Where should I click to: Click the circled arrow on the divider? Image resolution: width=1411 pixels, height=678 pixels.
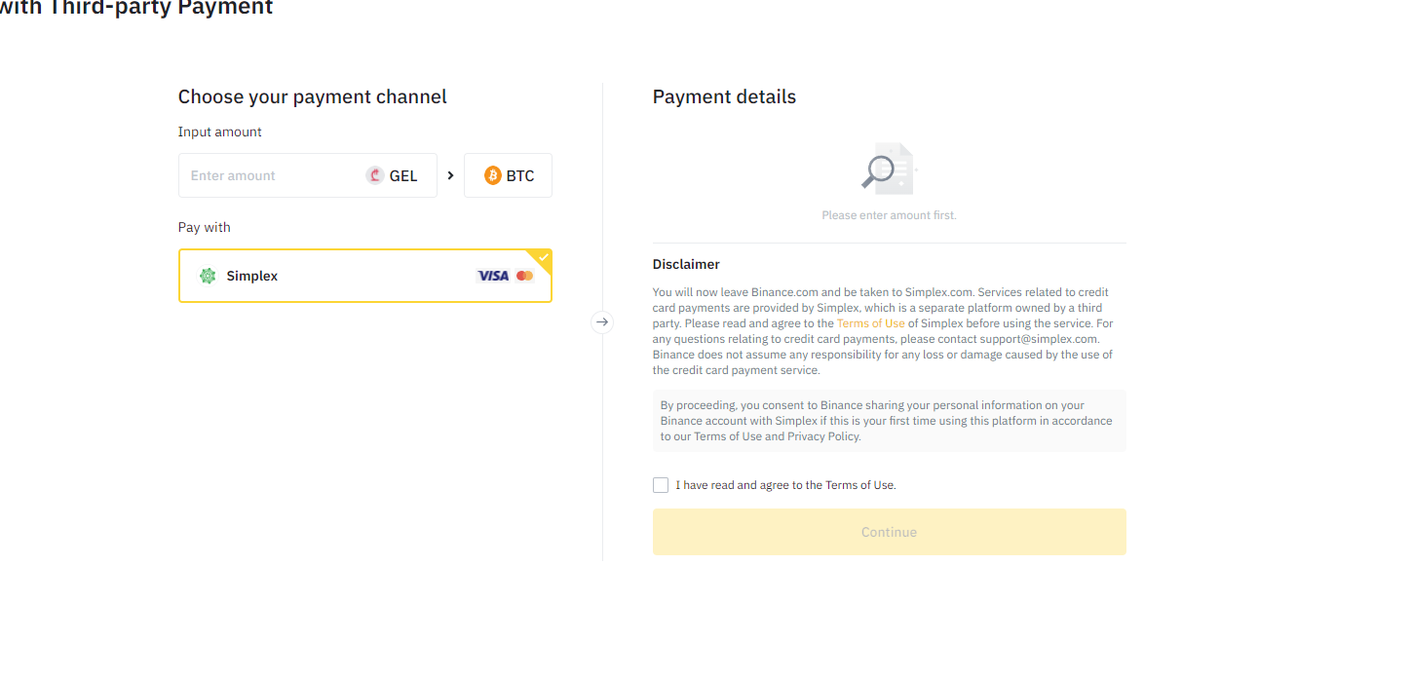(x=602, y=321)
